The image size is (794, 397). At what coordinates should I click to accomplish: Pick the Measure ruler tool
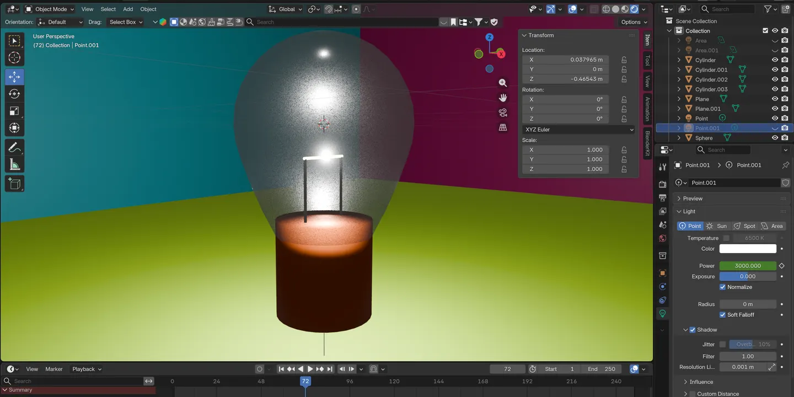[x=14, y=164]
